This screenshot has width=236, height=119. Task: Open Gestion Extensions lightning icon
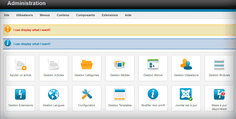20,94
